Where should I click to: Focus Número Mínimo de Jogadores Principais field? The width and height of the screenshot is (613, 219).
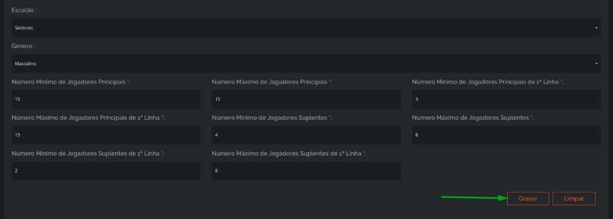coord(106,99)
